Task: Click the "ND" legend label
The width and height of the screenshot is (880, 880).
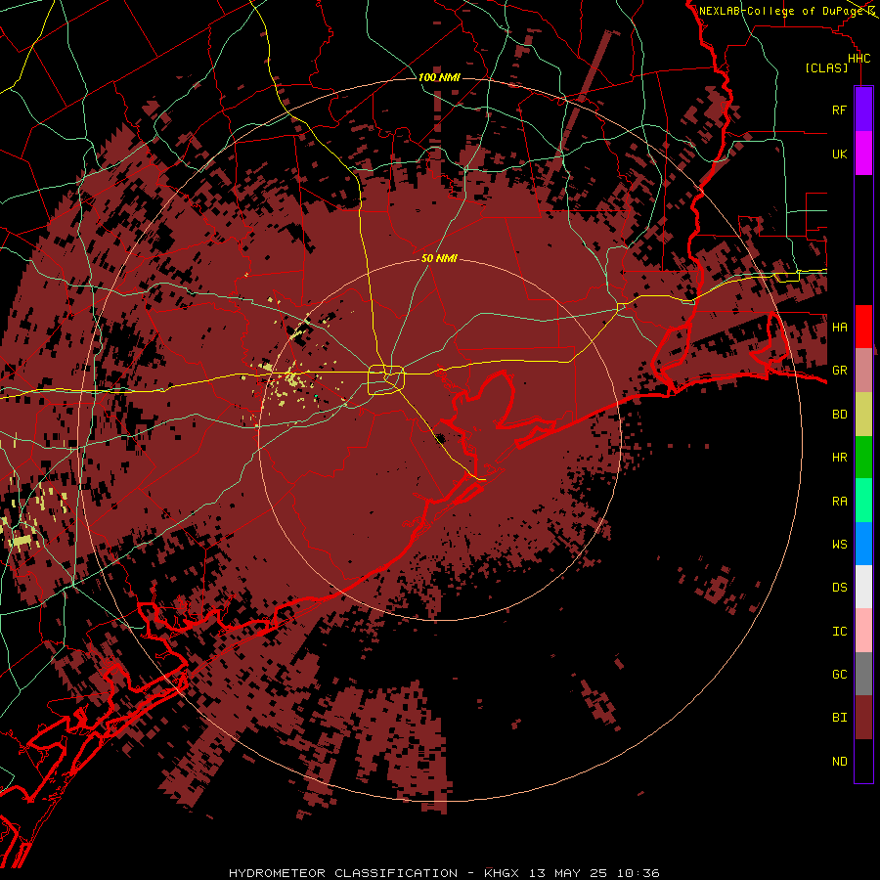Action: (x=839, y=761)
